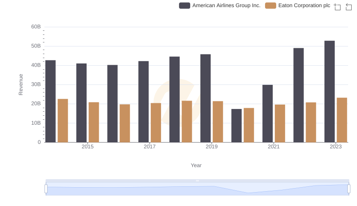The width and height of the screenshot is (357, 206).
Task: Click the tan Eaton Corporation legend swatch
Action: pyautogui.click(x=270, y=5)
